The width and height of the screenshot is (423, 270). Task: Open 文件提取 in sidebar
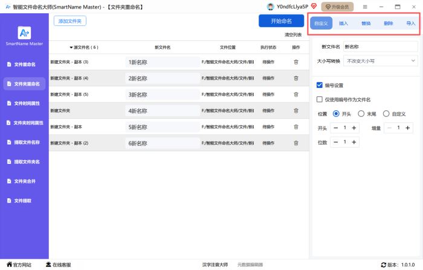24,201
